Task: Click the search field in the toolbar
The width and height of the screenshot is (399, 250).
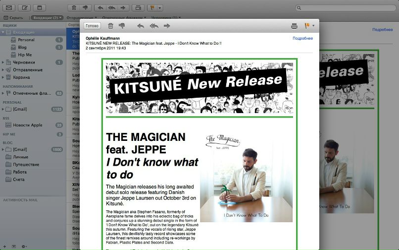Action: [347, 7]
